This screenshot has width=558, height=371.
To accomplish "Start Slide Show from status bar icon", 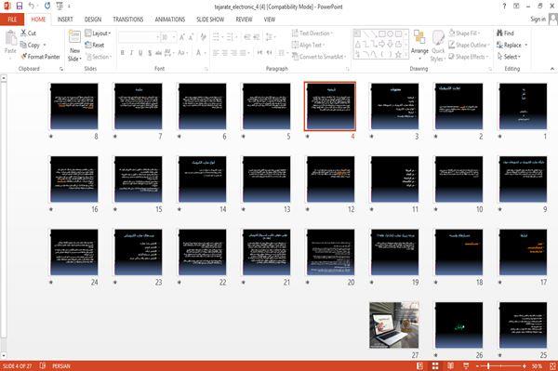I will tap(466, 366).
